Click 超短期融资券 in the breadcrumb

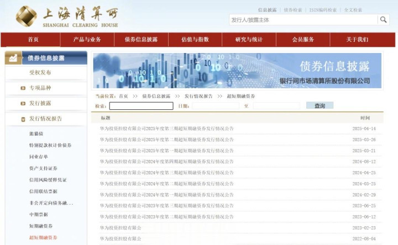click(241, 96)
